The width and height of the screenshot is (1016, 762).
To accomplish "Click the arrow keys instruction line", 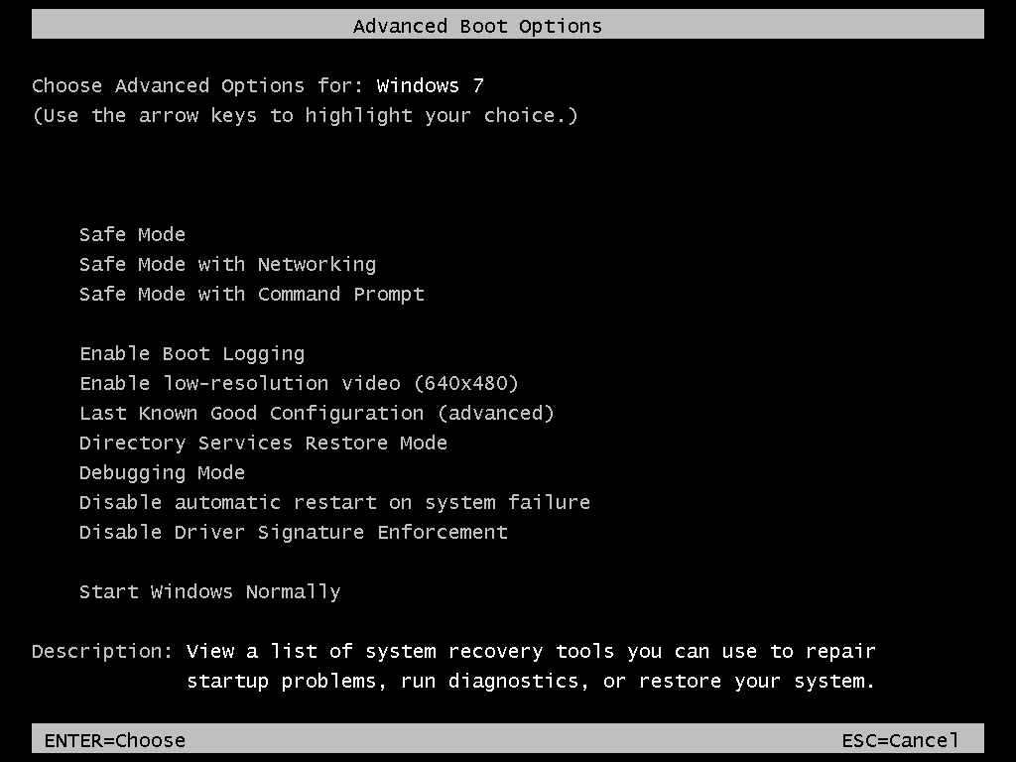I will pos(305,115).
